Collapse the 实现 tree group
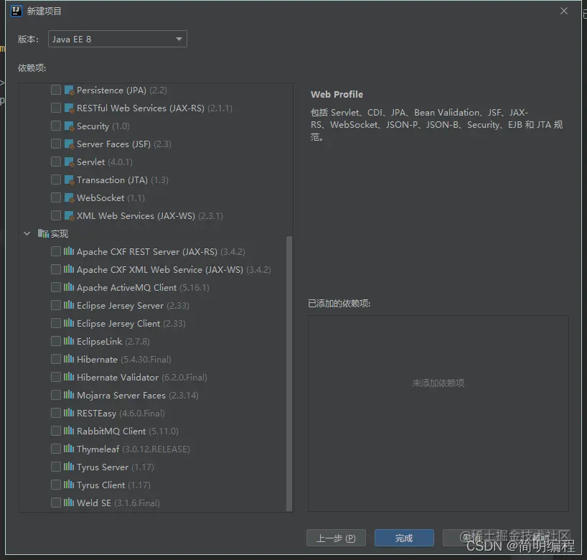This screenshot has height=560, width=587. (x=27, y=234)
